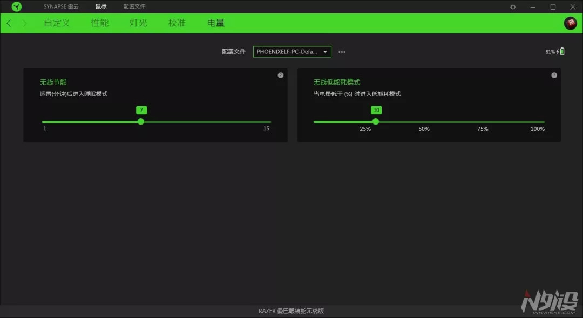Click the battery charging status icon

click(560, 52)
